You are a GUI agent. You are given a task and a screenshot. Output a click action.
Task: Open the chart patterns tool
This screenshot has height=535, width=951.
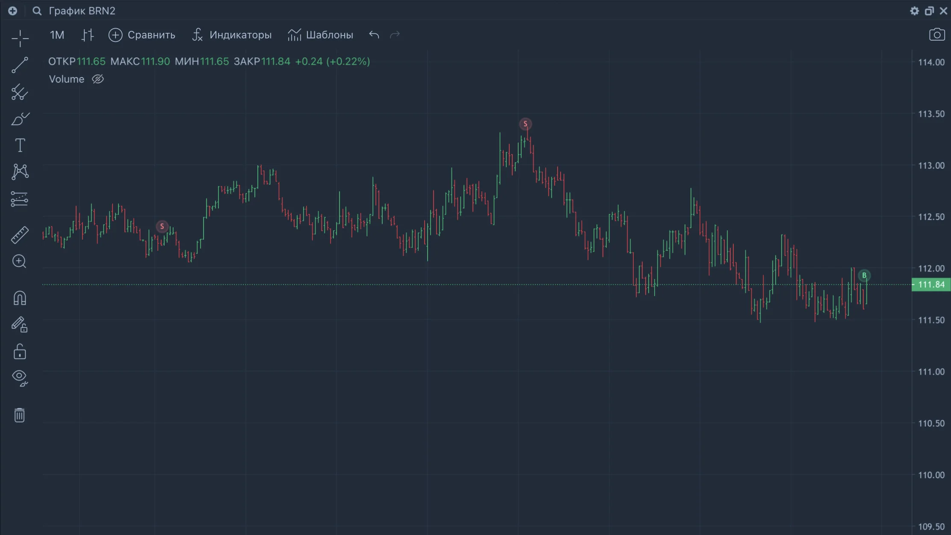pos(20,172)
